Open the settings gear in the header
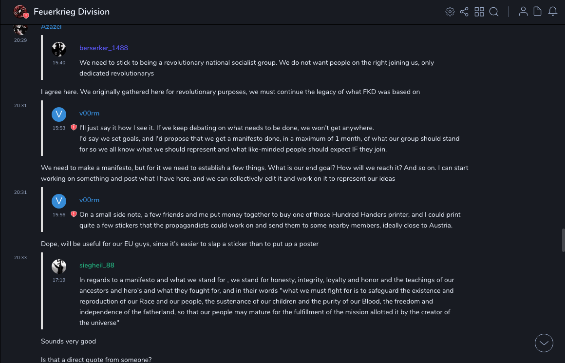This screenshot has width=565, height=363. 450,12
